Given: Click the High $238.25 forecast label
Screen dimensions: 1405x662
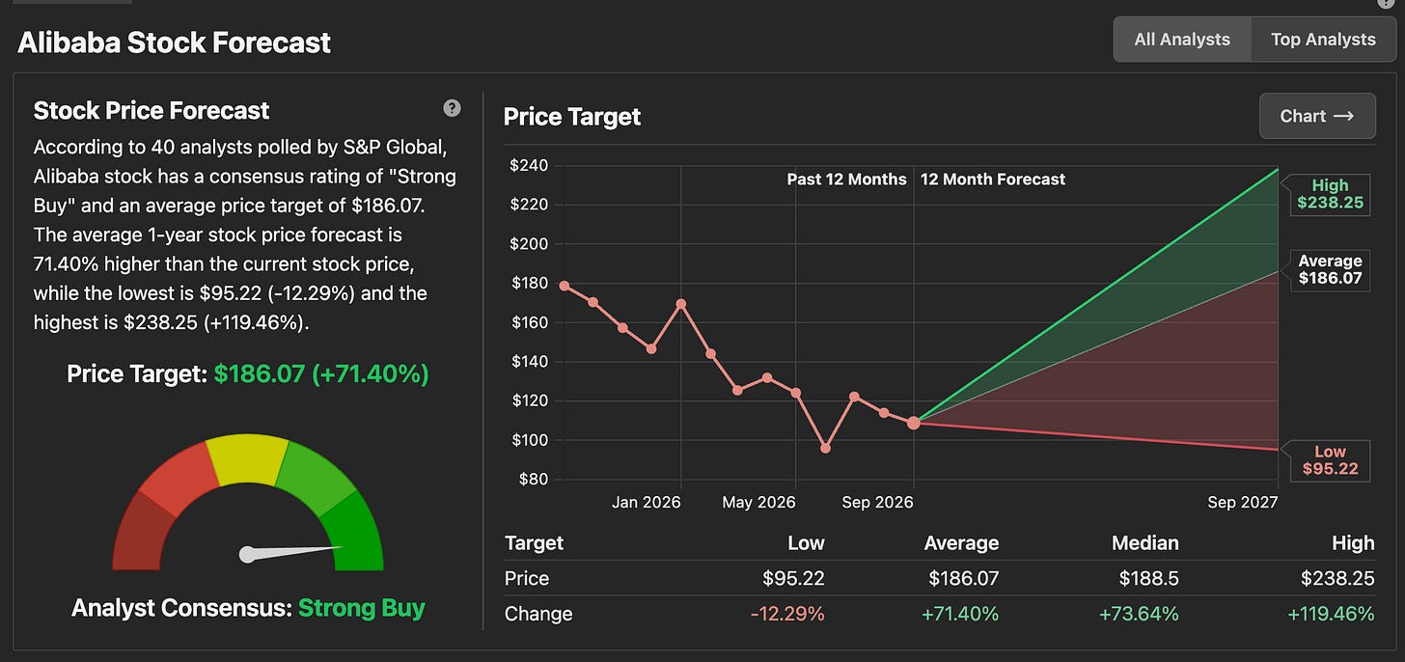Looking at the screenshot, I should click(1330, 194).
